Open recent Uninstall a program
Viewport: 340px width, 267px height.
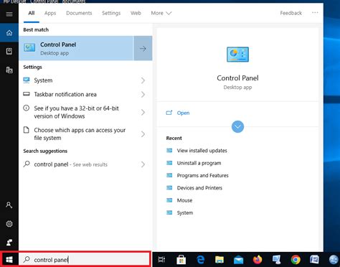199,163
